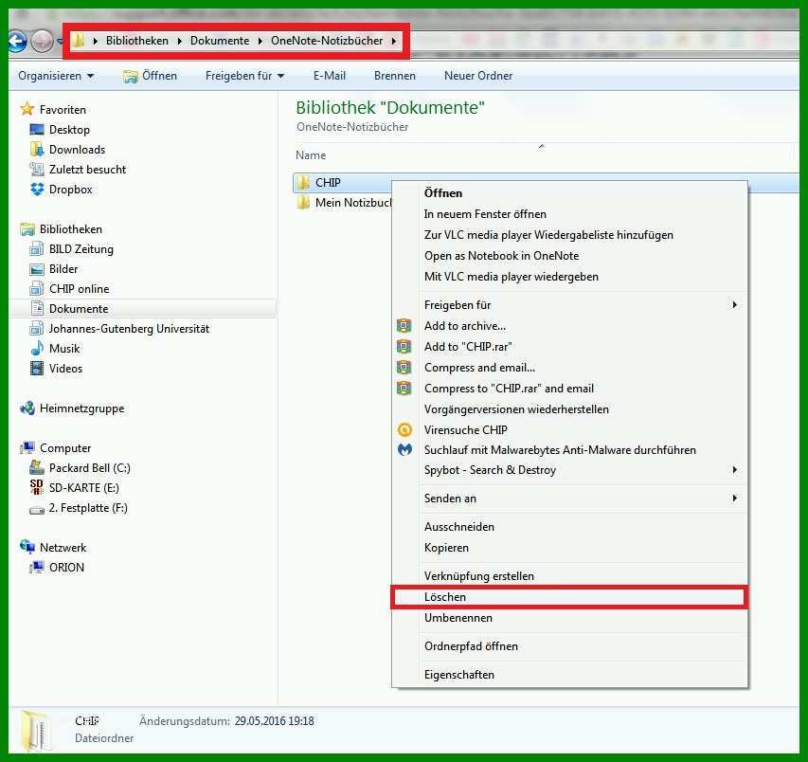Open the Organisieren dropdown menu
808x762 pixels.
point(56,76)
